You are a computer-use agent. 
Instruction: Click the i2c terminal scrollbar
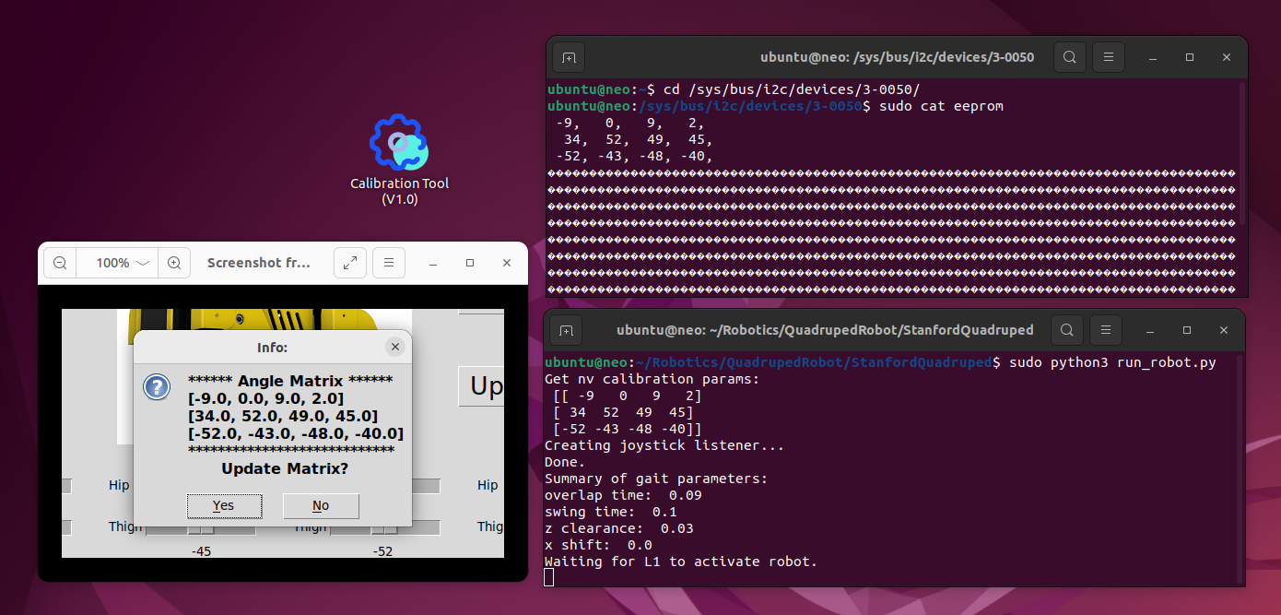click(x=1243, y=152)
